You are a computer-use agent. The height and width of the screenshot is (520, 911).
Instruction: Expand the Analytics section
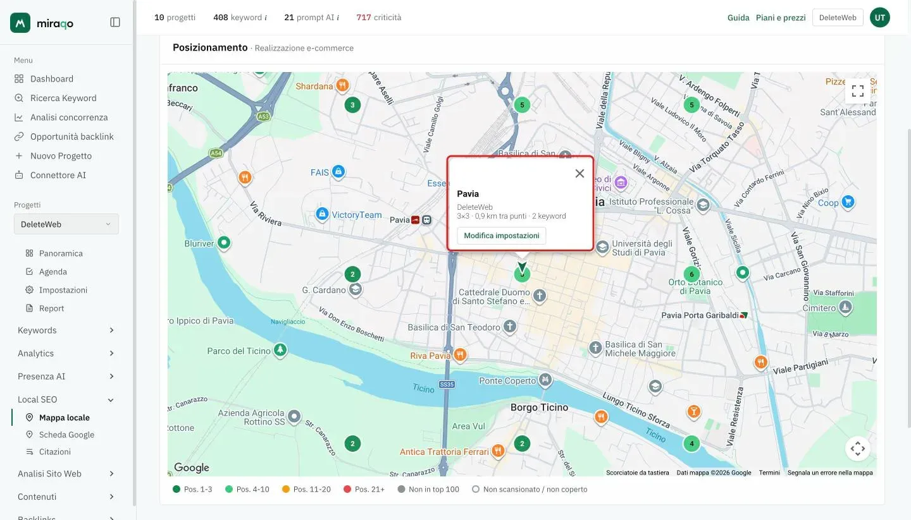click(66, 353)
